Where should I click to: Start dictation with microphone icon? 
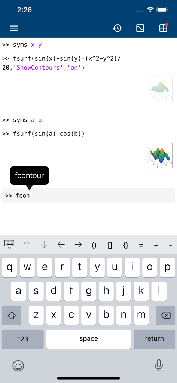(x=159, y=366)
